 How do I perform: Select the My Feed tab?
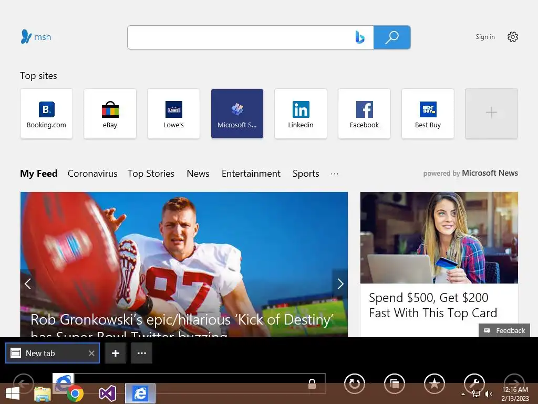pos(39,174)
